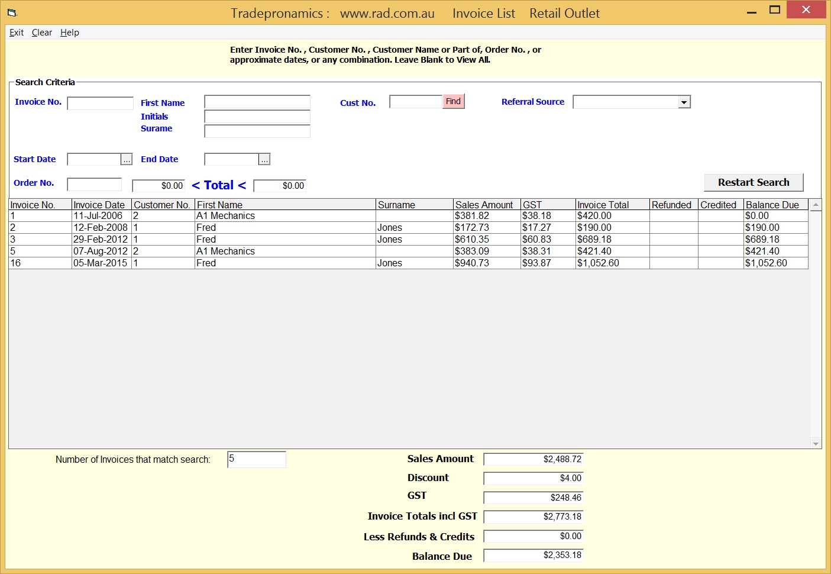Viewport: 831px width, 574px height.
Task: Click the Sales Amount column header
Action: coord(487,205)
